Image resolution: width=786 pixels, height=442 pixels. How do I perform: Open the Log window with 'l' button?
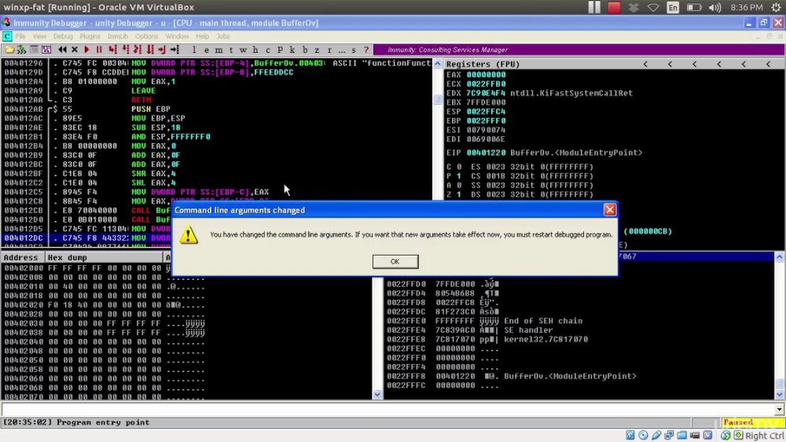(194, 50)
